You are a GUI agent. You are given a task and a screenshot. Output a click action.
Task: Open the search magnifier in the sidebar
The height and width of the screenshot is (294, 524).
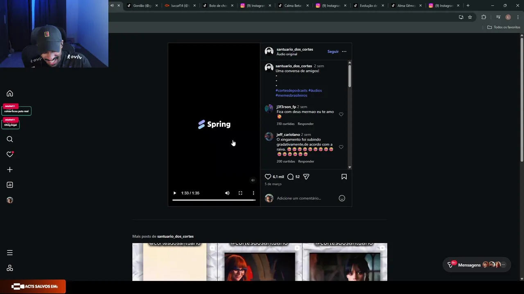pos(10,139)
